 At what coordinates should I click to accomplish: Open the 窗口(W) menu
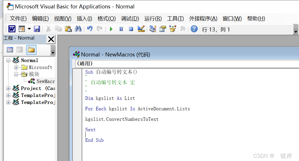click(x=232, y=19)
